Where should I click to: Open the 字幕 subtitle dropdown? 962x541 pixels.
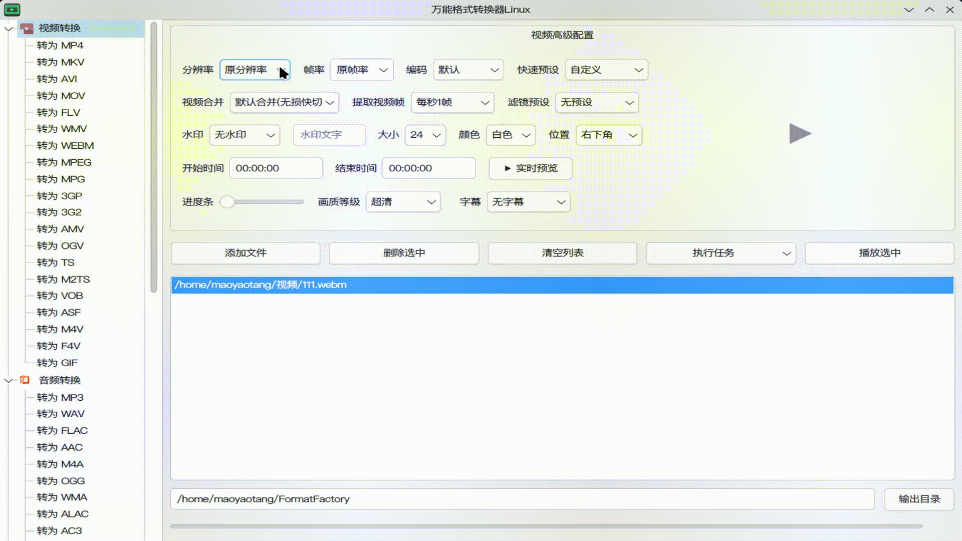(x=529, y=202)
